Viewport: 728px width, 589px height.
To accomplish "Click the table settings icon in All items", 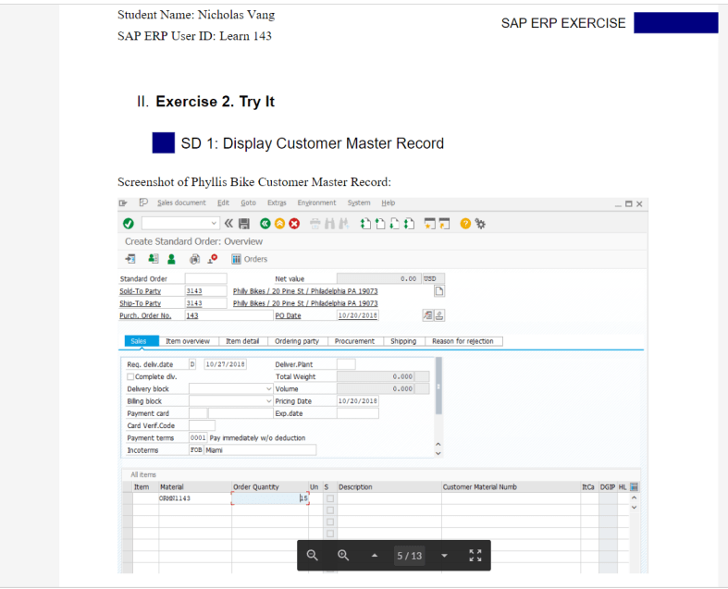I will click(x=635, y=486).
